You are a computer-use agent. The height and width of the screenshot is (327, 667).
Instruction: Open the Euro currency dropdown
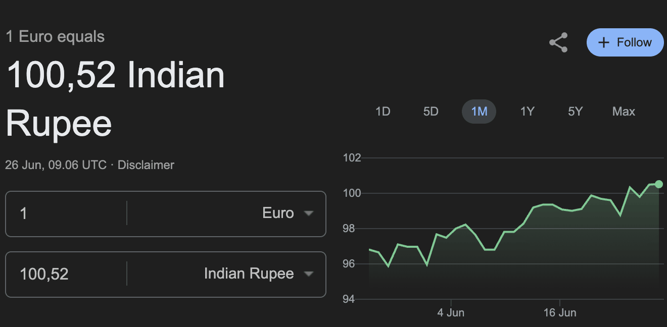[278, 213]
